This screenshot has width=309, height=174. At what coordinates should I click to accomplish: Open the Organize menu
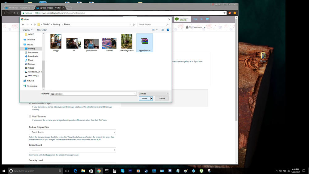coord(28,30)
